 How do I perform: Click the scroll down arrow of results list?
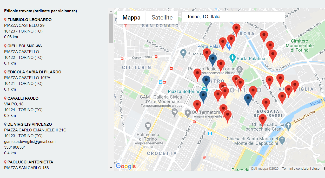pyautogui.click(x=111, y=168)
